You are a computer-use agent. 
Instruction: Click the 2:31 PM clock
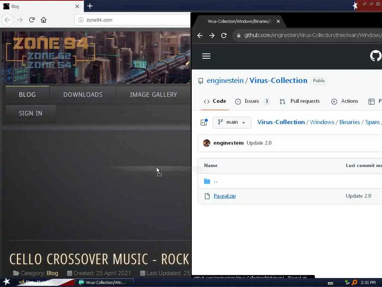pyautogui.click(x=368, y=283)
